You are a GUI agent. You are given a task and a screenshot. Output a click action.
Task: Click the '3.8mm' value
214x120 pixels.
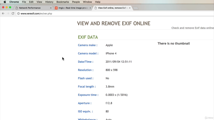(110, 87)
